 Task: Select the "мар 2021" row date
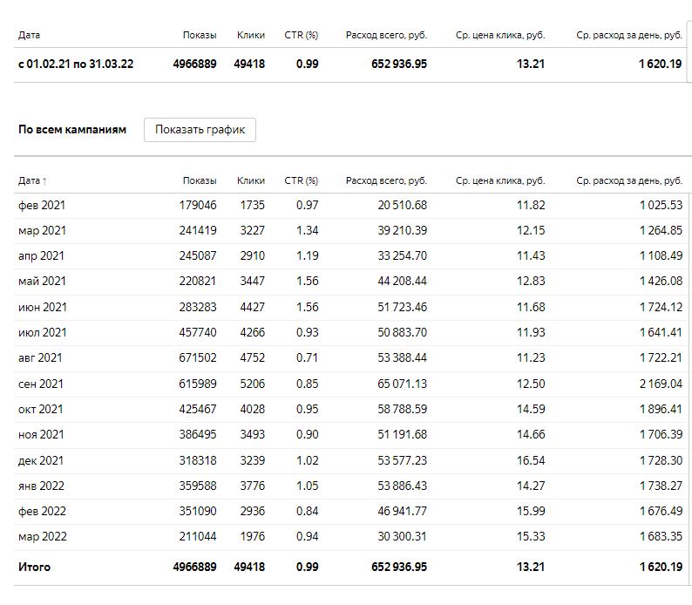click(x=42, y=230)
